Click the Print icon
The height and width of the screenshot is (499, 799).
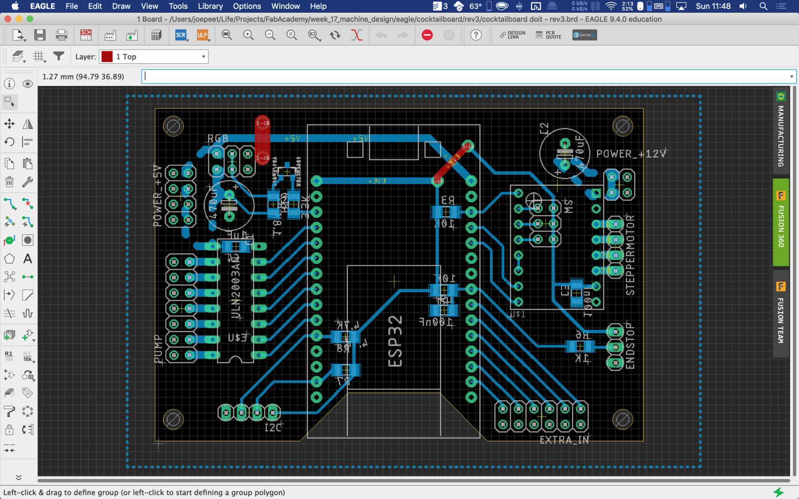point(62,35)
